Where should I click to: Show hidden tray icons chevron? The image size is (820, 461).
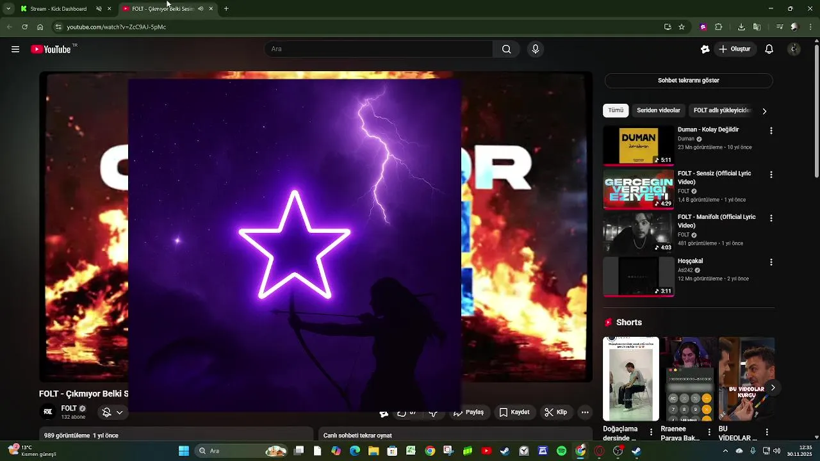[725, 451]
